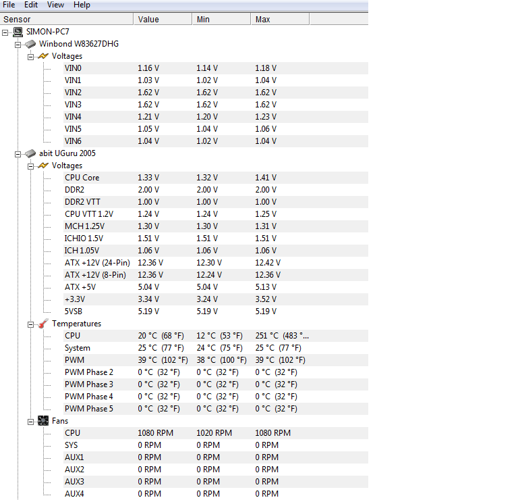This screenshot has height=500, width=518.
Task: Open the View menu
Action: point(55,5)
